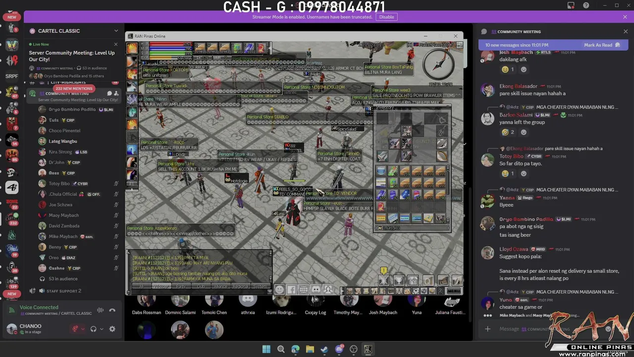Mark As Read new messages
Viewport: 634px width, 357px height.
coord(602,45)
